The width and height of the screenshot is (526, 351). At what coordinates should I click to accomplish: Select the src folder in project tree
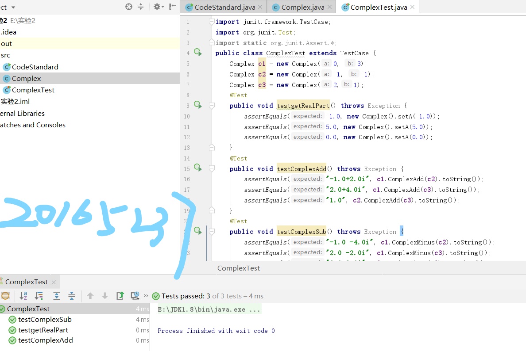[x=5, y=55]
